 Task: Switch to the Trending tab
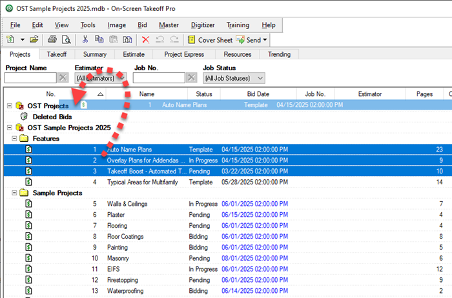coord(279,54)
